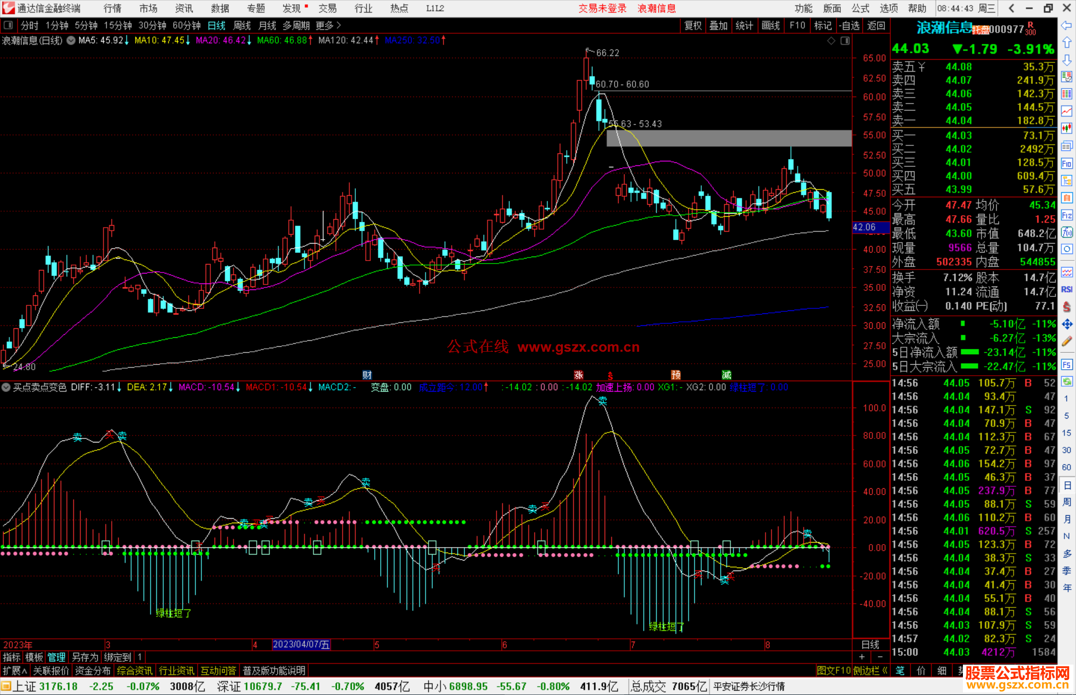
Task: Select the pencil drawing tool icon
Action: (x=1067, y=342)
